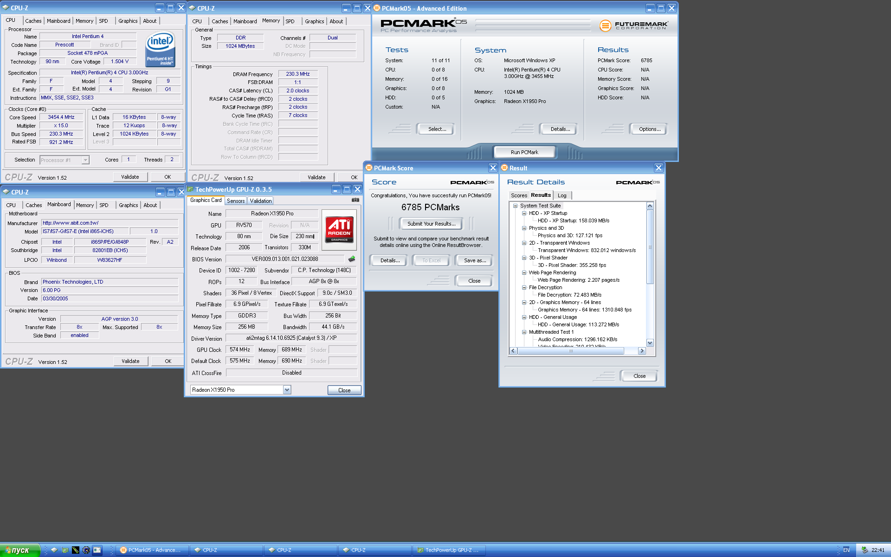Open About tab in CPU-Z Memory window

coord(336,21)
